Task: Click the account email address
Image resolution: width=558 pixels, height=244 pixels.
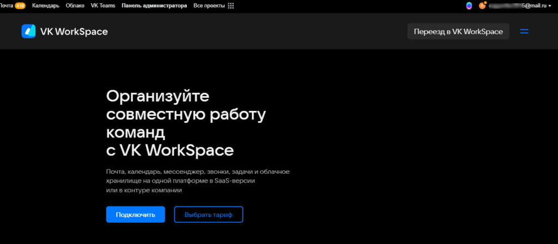Action: coord(518,5)
